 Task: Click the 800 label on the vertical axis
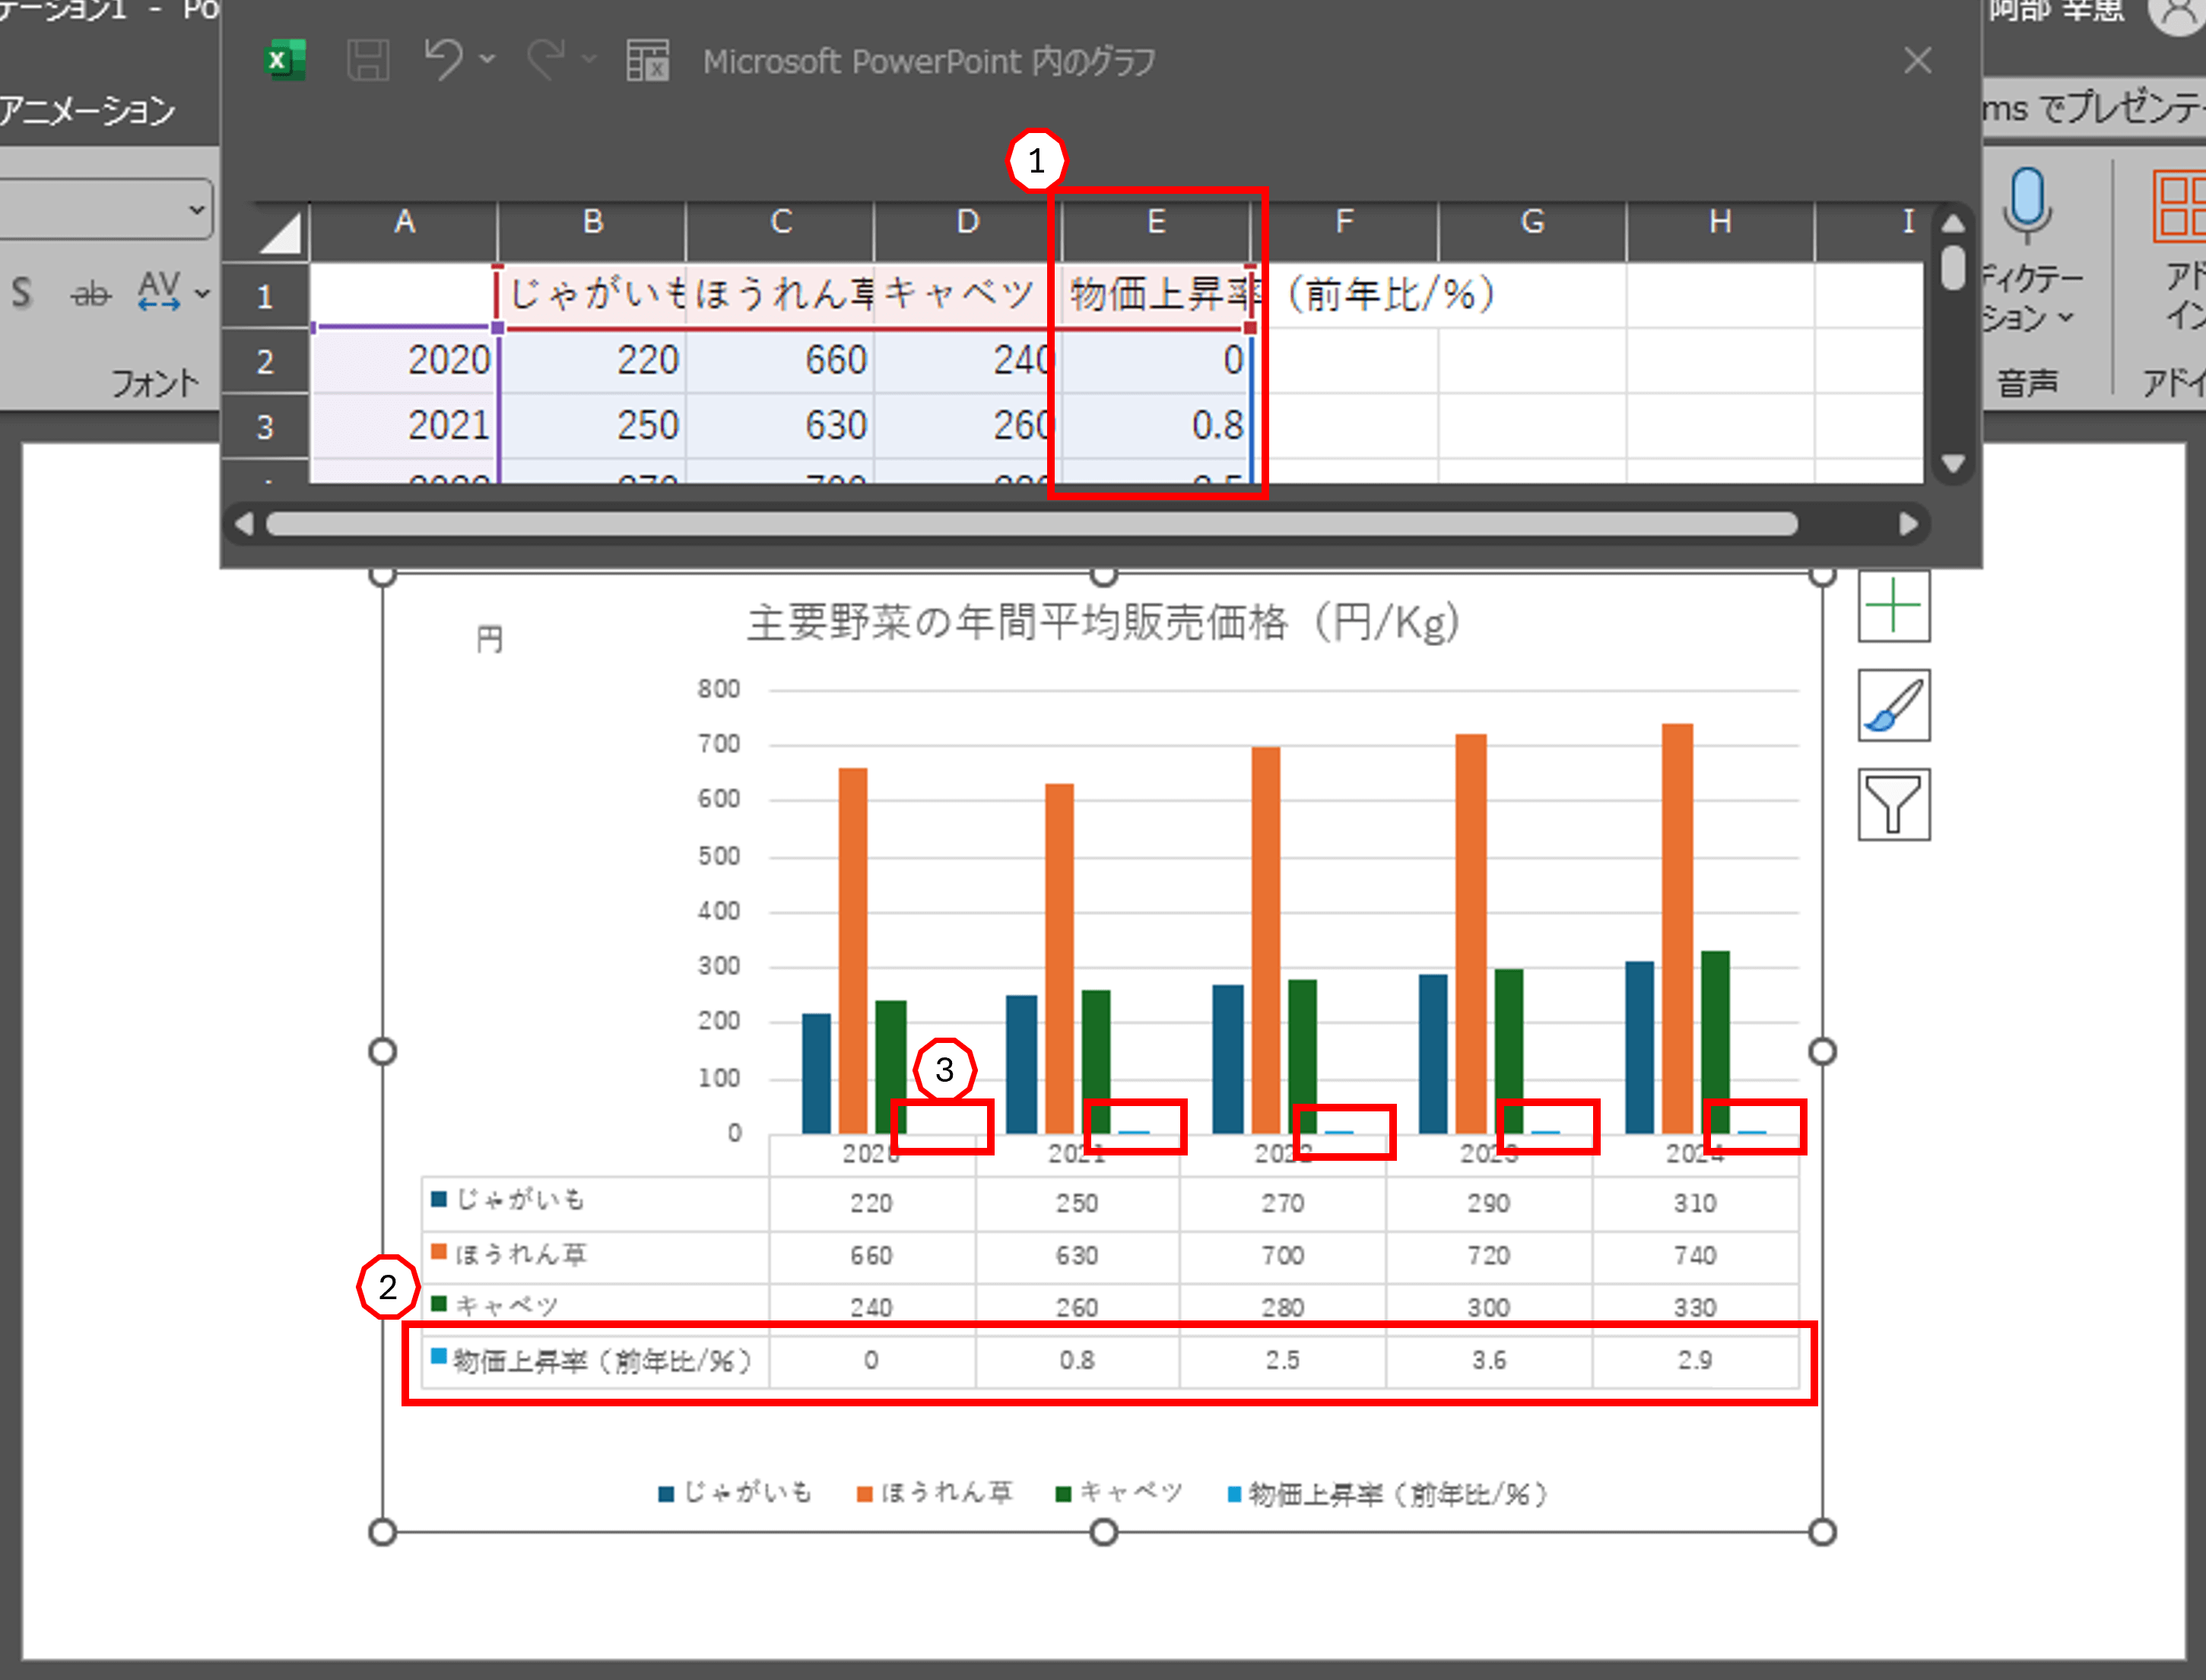coord(719,689)
